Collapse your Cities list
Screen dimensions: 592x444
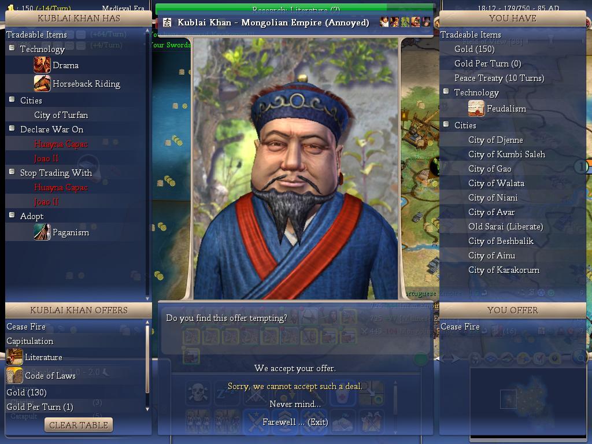[x=446, y=124]
